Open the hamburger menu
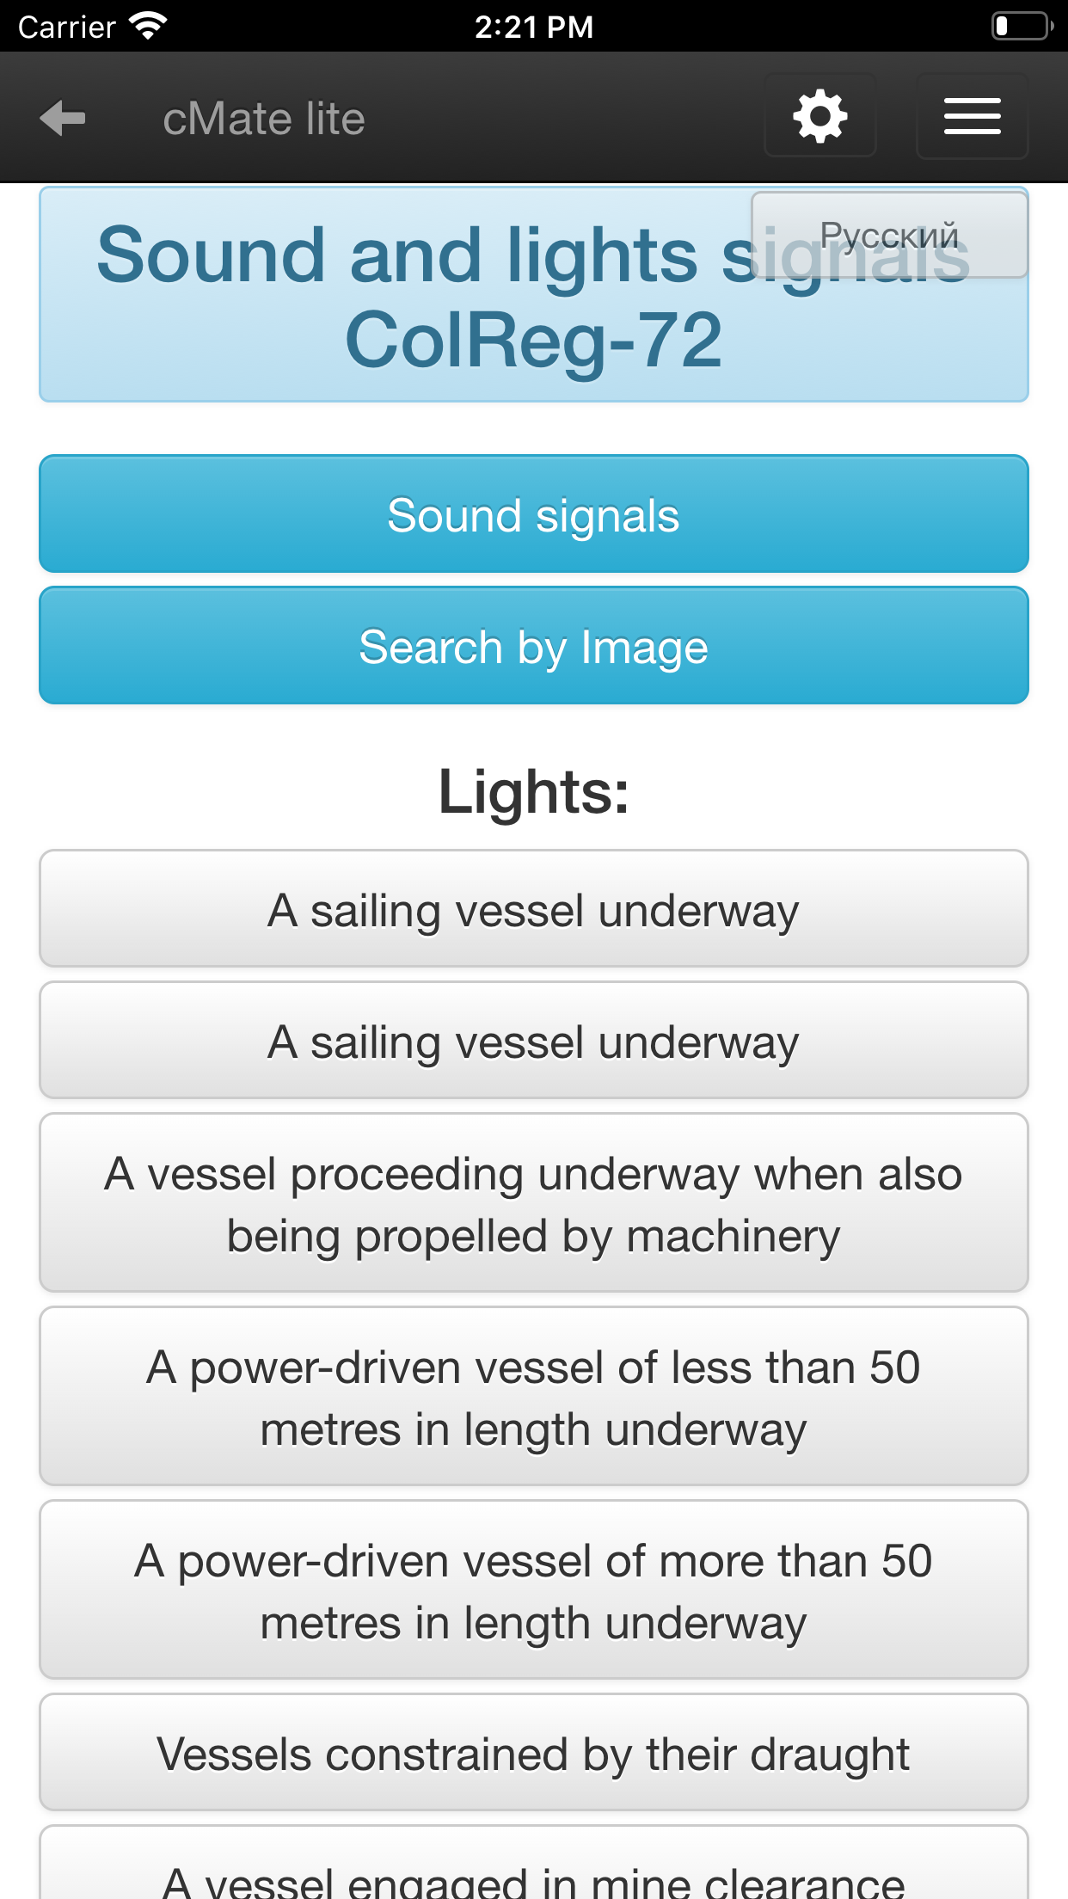The height and width of the screenshot is (1899, 1068). 973,116
